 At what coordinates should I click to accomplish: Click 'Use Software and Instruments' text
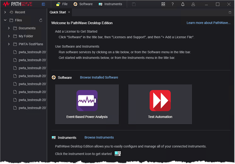77,46
